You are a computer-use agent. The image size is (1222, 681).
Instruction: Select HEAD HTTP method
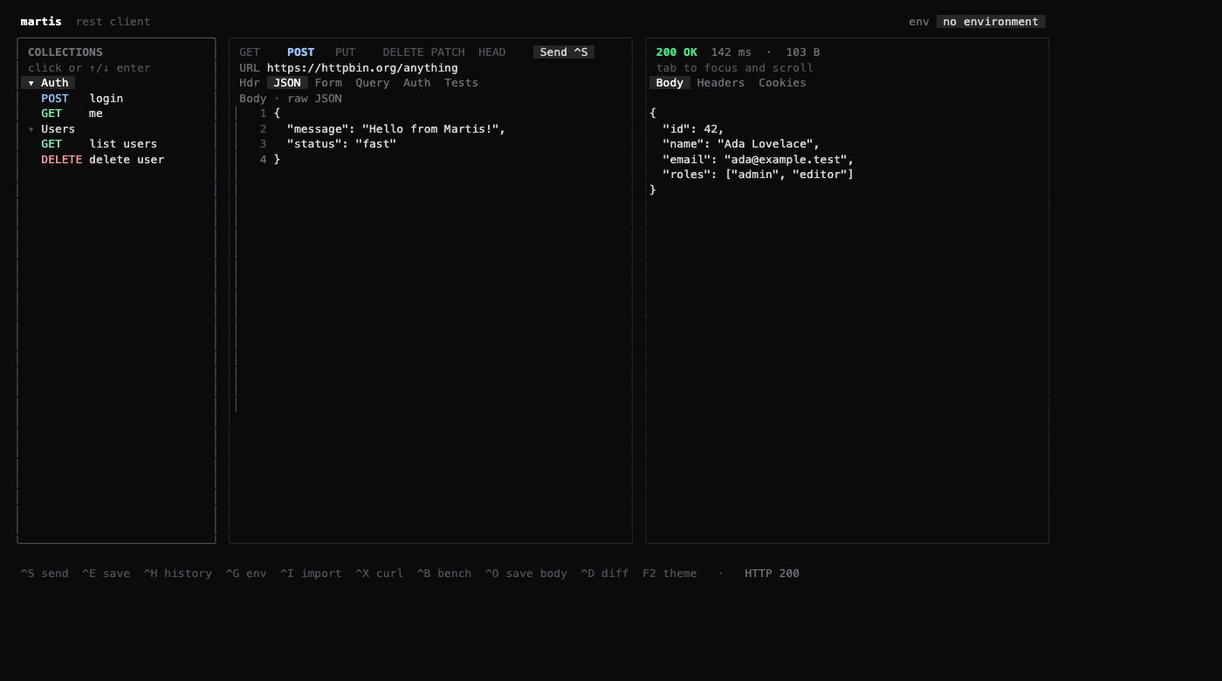pos(491,52)
